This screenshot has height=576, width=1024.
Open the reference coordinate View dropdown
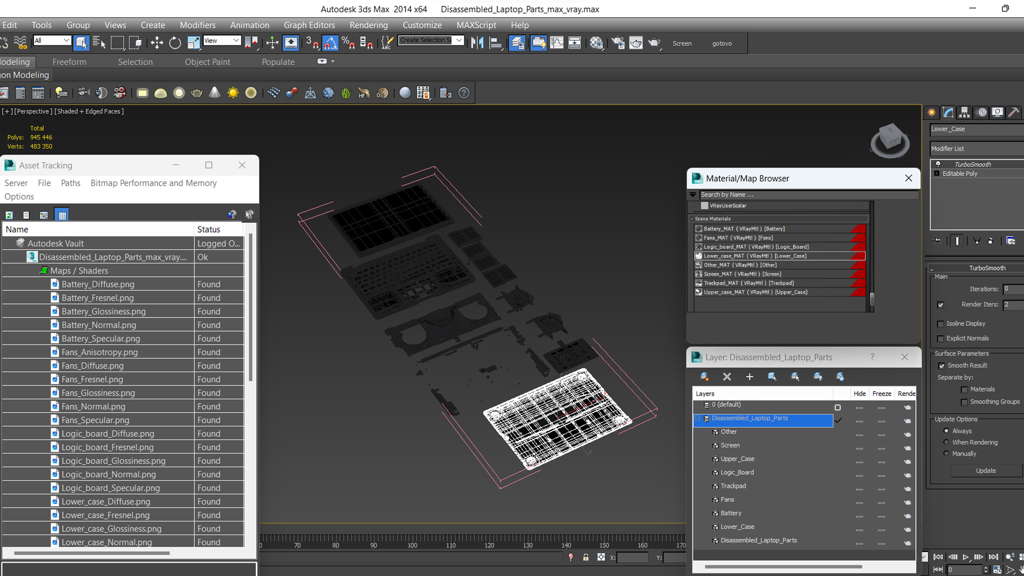pos(222,41)
